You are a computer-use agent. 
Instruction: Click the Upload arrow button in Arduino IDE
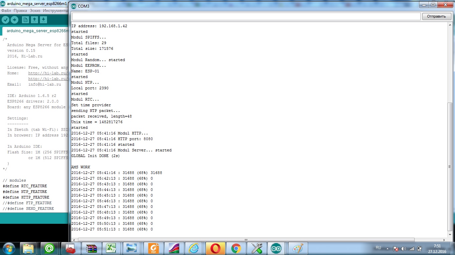click(14, 20)
